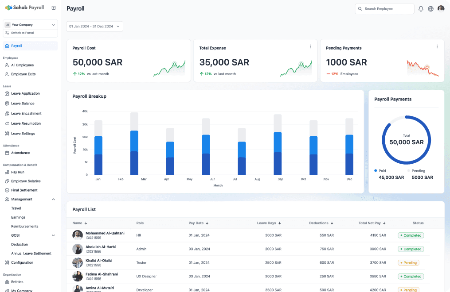
Task: Click the Leave Settings tools icon
Action: point(7,134)
